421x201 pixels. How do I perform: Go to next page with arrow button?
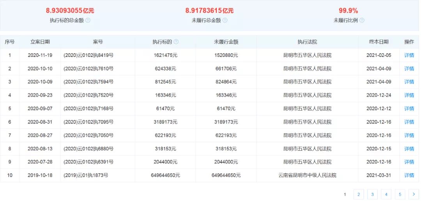(x=414, y=194)
